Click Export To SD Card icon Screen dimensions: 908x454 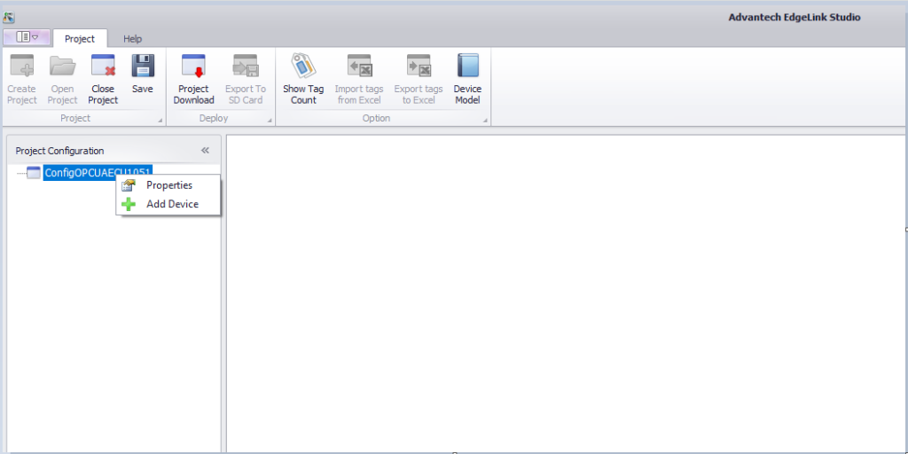click(x=246, y=66)
